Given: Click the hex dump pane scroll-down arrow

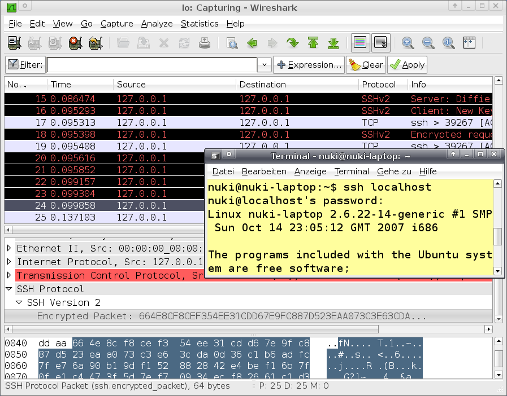Looking at the screenshot, I should click(499, 375).
